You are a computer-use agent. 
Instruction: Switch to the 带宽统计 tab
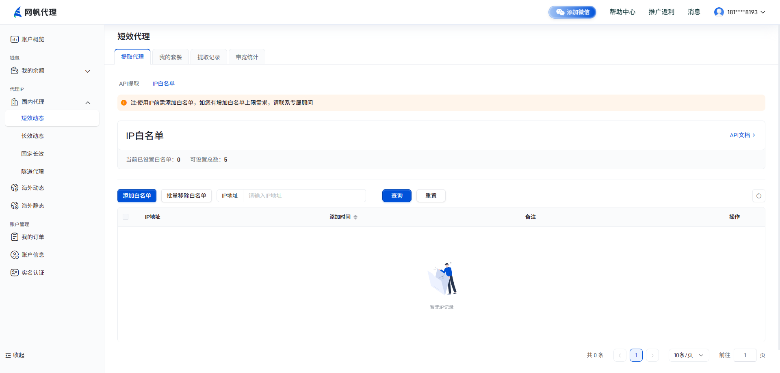[x=247, y=57]
